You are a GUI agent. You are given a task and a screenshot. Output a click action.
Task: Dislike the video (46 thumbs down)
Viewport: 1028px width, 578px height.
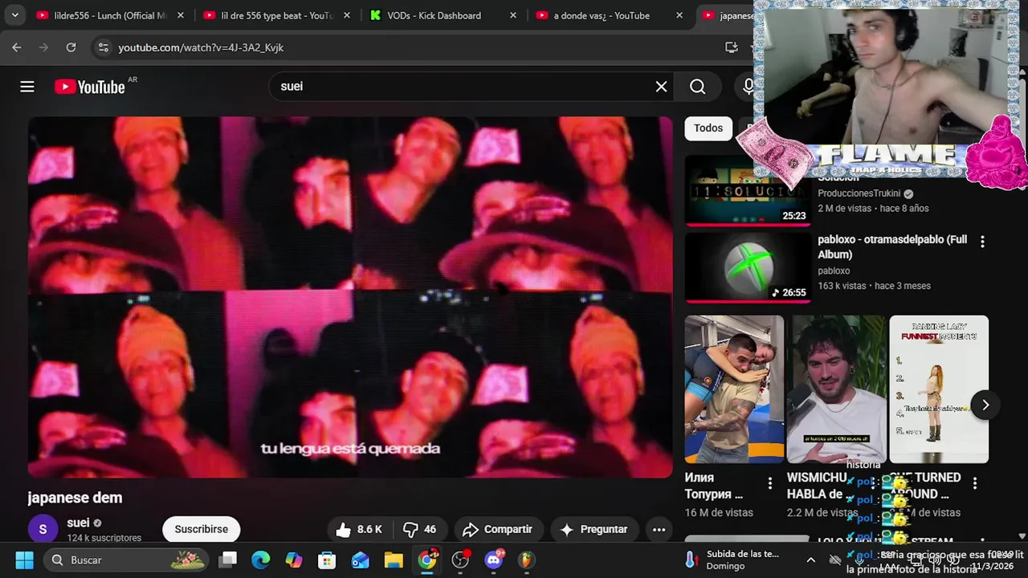pos(421,529)
